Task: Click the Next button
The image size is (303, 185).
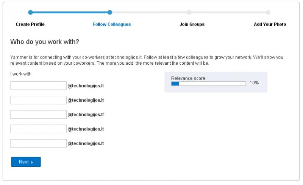Action: (26, 162)
